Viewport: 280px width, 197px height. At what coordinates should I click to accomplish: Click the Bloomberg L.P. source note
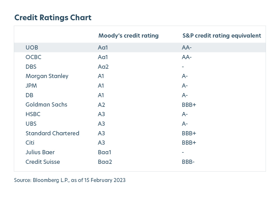pyautogui.click(x=70, y=180)
